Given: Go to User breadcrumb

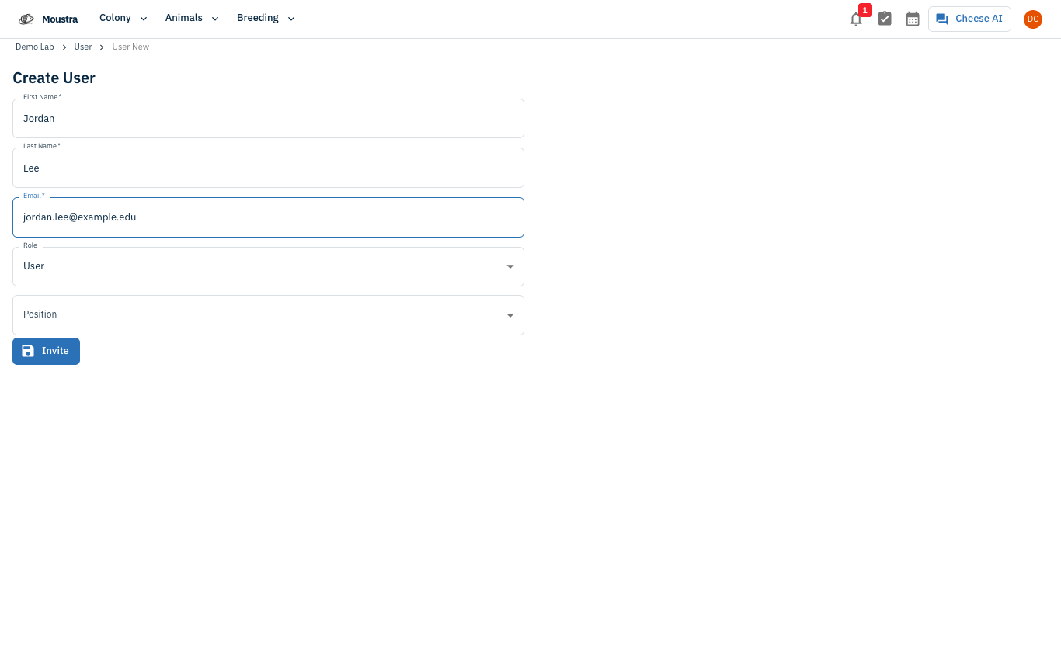Looking at the screenshot, I should point(83,47).
